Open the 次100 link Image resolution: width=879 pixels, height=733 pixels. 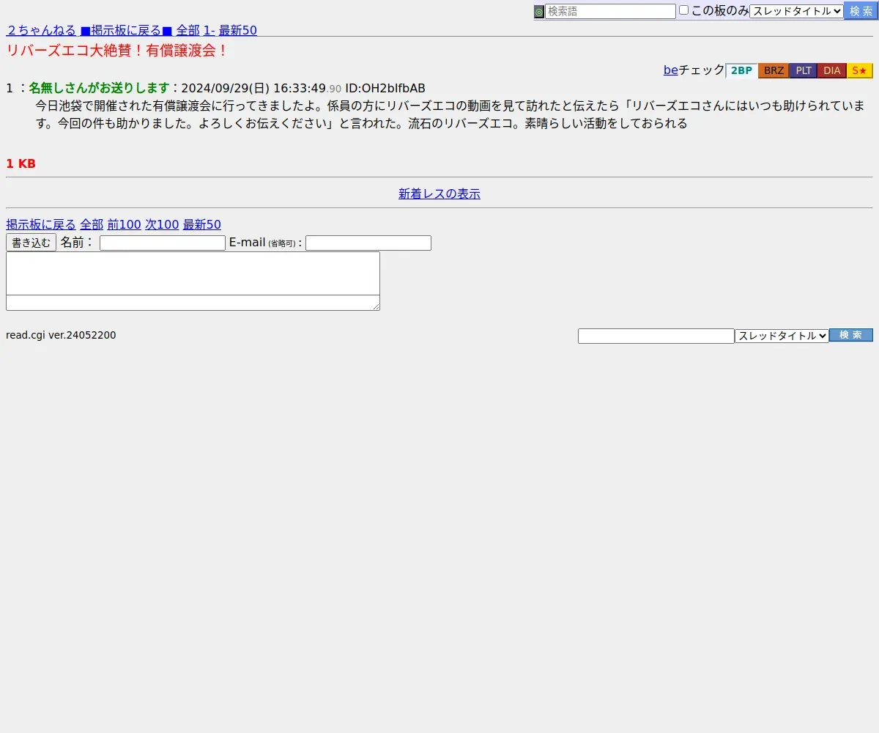coord(162,224)
